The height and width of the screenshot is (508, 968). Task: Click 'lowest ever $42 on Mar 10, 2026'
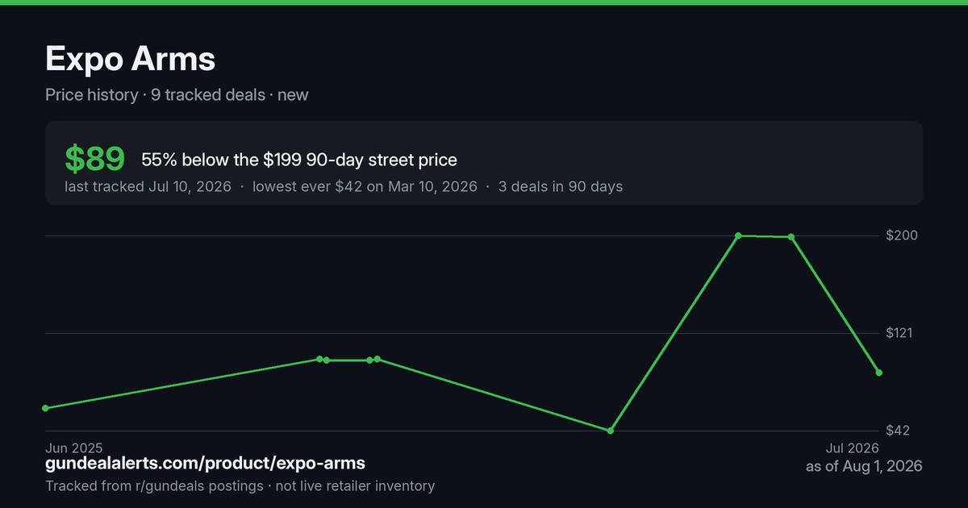[x=365, y=186]
